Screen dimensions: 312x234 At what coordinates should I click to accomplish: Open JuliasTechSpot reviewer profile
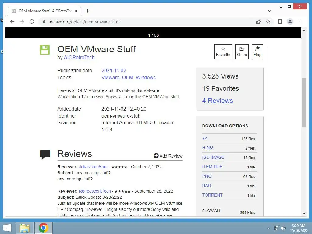coord(93,167)
